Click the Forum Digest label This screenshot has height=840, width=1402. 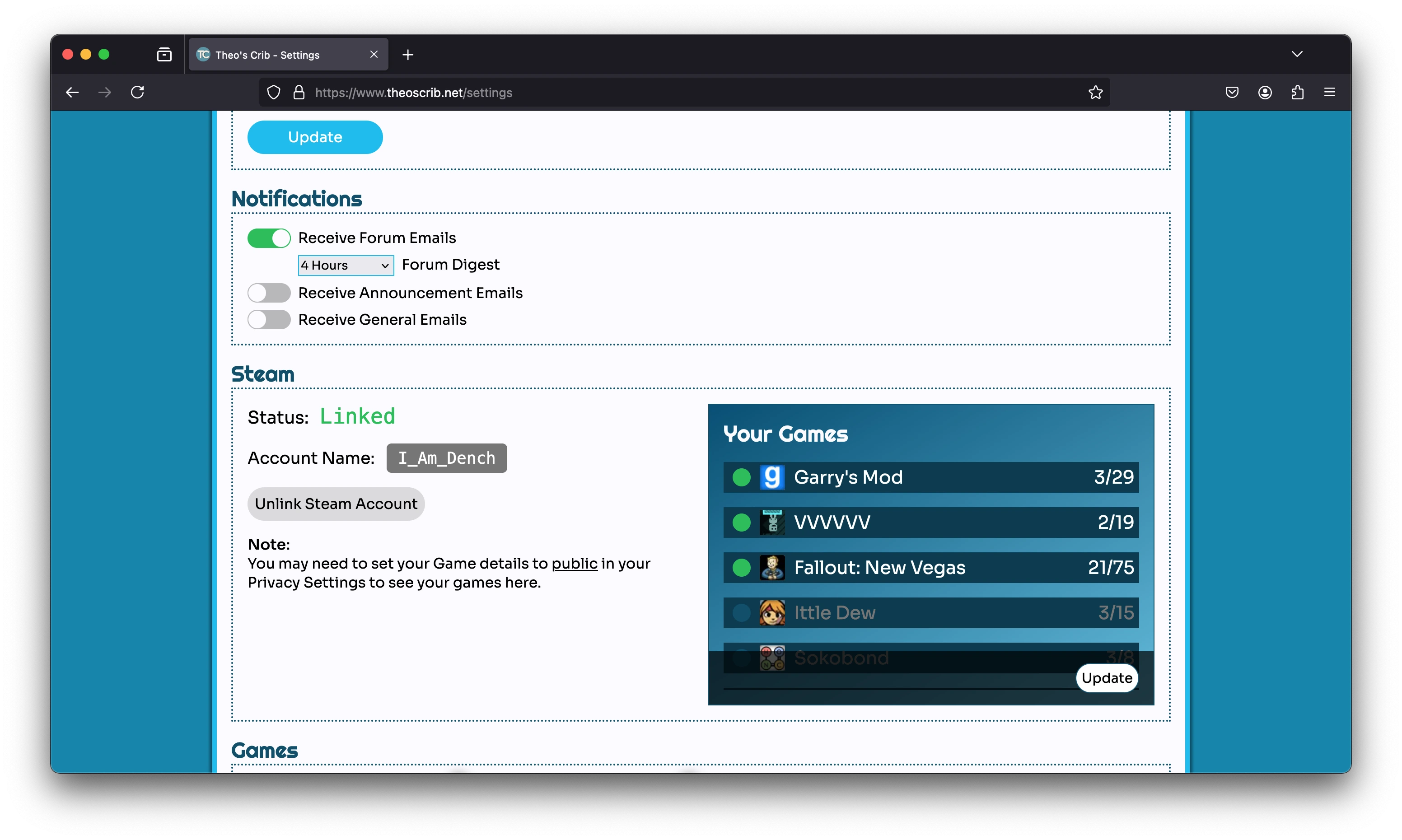[450, 264]
